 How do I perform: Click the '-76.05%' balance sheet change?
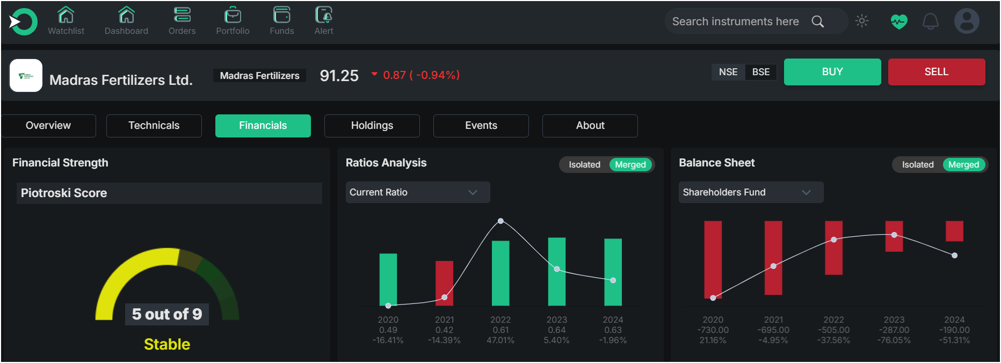pyautogui.click(x=894, y=340)
